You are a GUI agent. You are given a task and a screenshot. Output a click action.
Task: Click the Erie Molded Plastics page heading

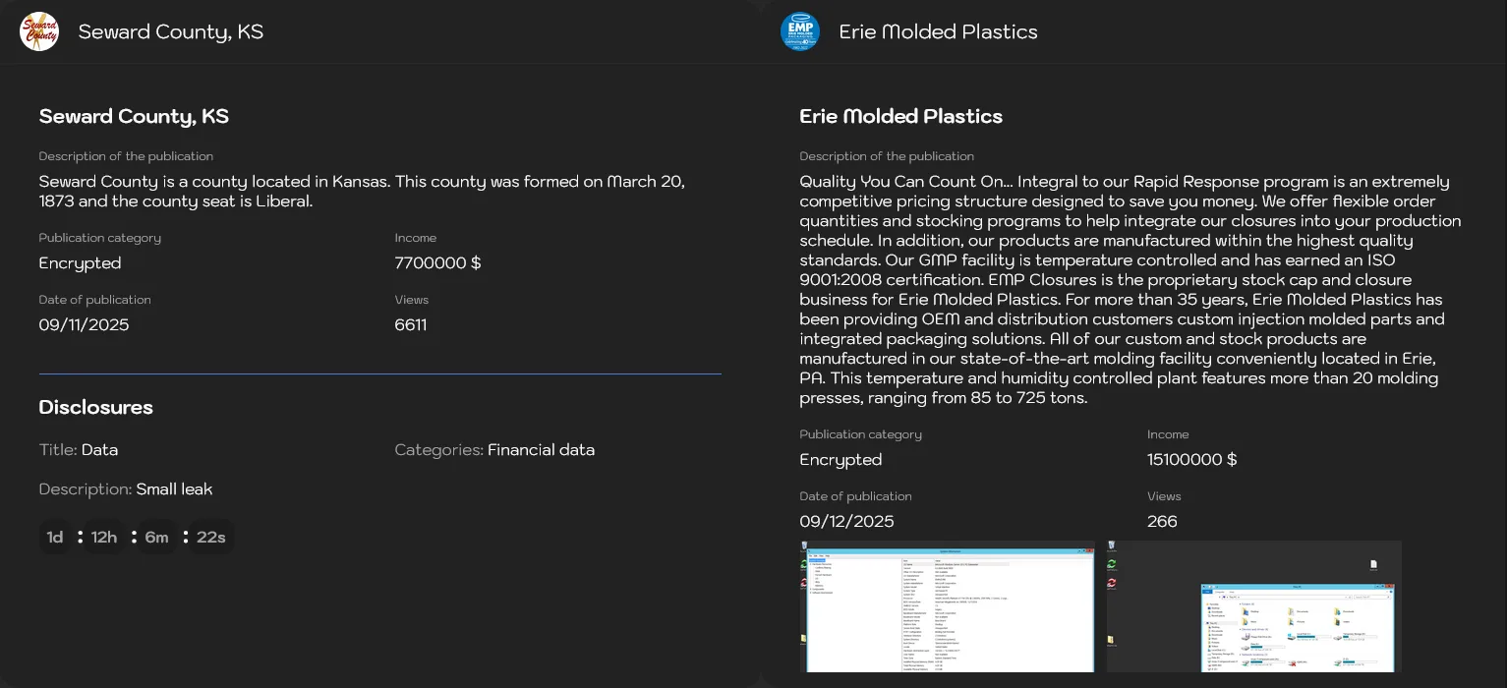click(900, 116)
